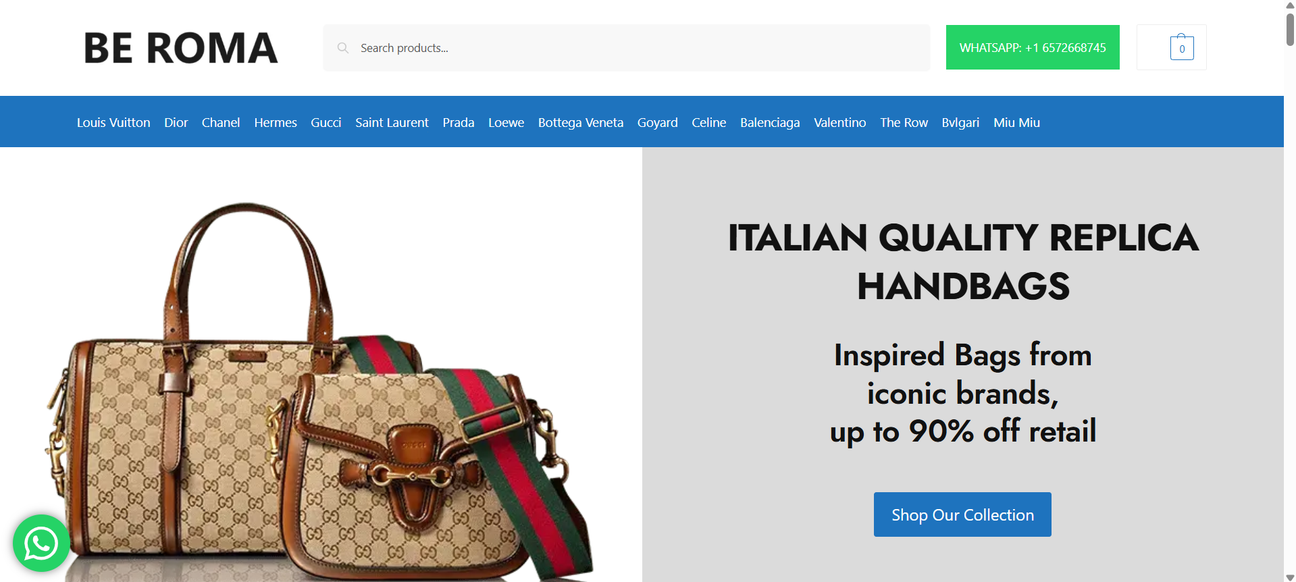
Task: Click Shop Our Collection button
Action: click(962, 514)
